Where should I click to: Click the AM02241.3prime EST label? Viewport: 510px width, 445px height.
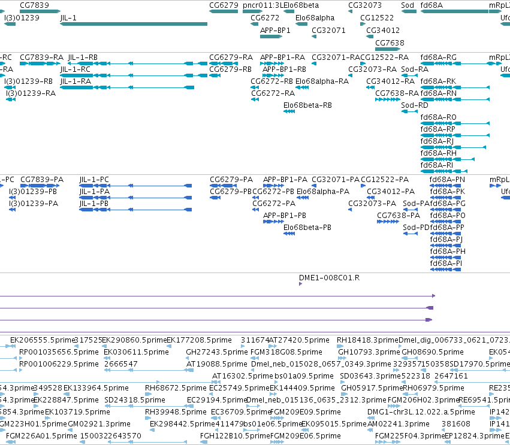click(399, 424)
